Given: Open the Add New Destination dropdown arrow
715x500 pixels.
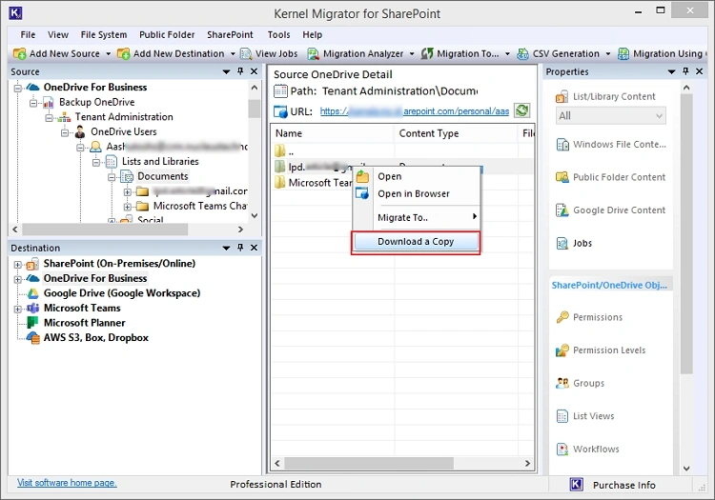Looking at the screenshot, I should (x=233, y=53).
